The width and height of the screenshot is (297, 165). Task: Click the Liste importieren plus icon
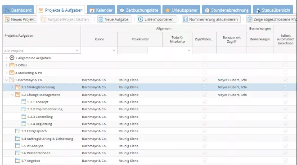tap(140, 19)
